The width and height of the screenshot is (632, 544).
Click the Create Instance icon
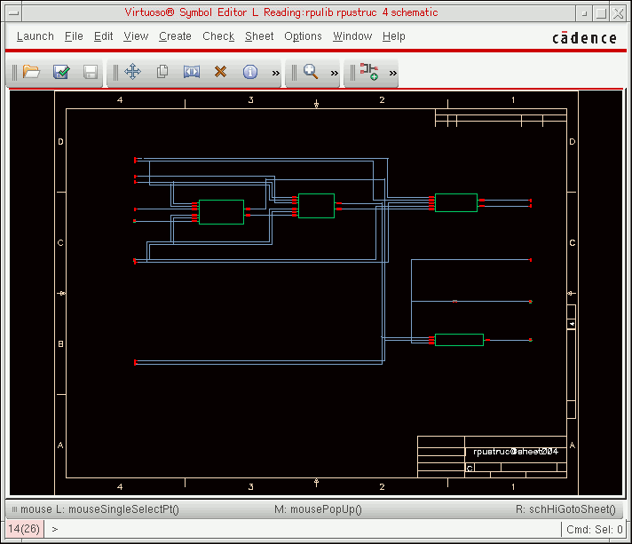pos(368,72)
